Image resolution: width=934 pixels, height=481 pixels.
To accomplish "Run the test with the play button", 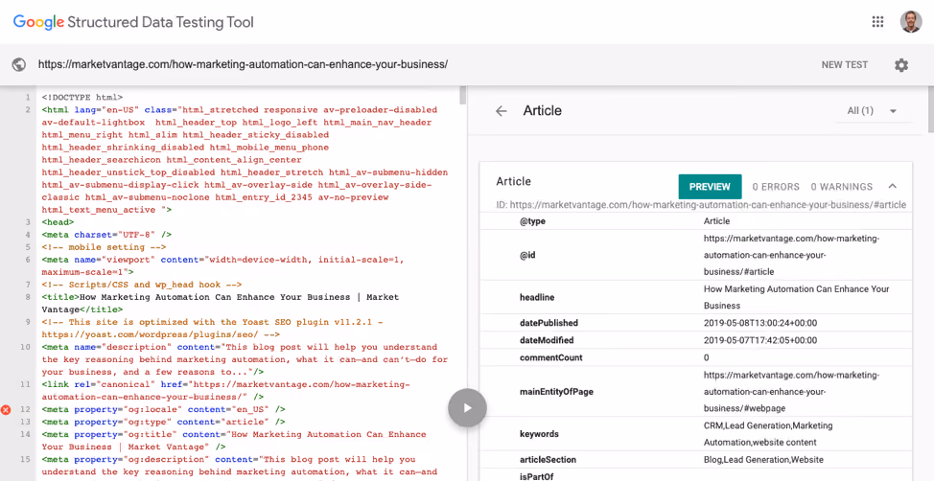I will click(467, 408).
